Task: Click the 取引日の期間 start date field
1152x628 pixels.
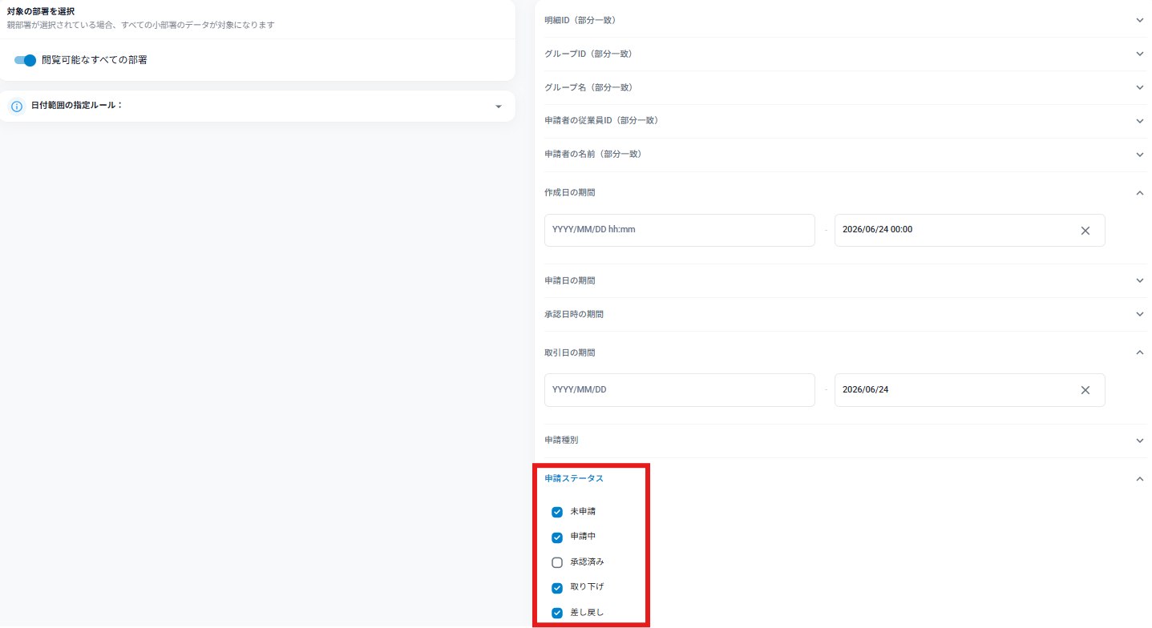Action: point(680,390)
